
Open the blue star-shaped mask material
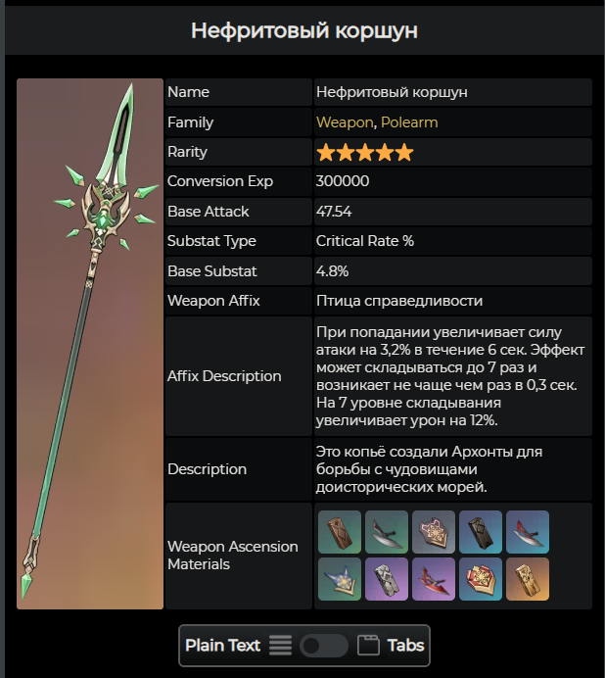click(x=340, y=579)
